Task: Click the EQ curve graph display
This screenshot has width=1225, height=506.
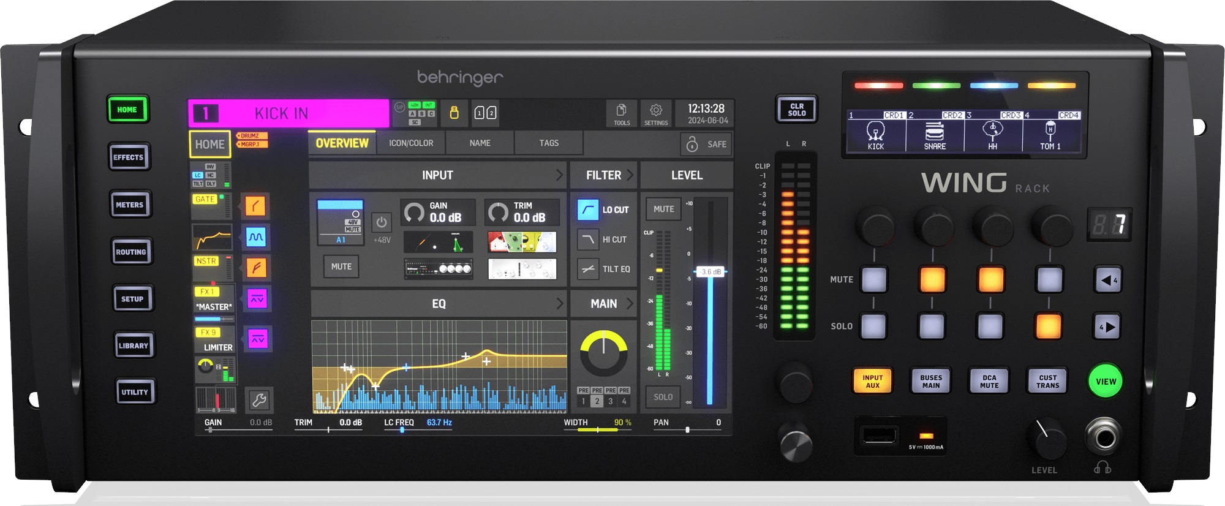Action: (439, 365)
